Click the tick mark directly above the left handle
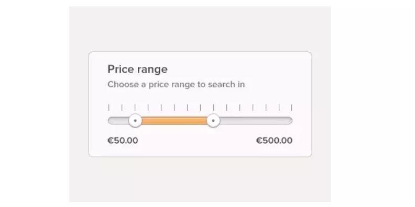 [x=135, y=108]
